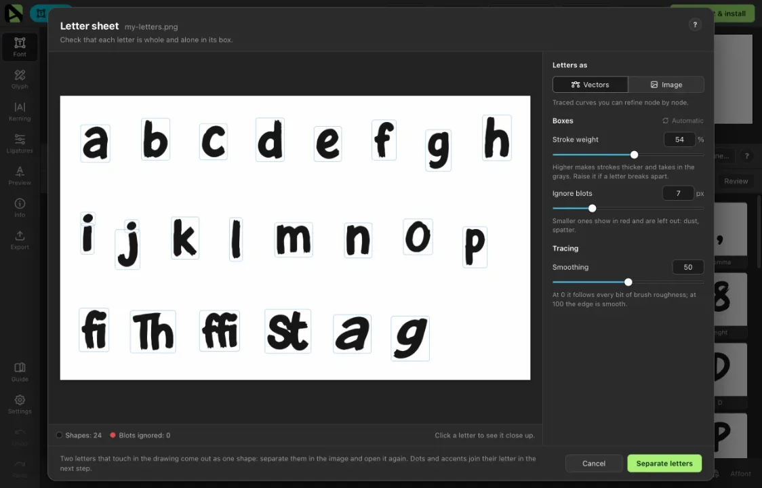Select the letter 'o' box

418,237
